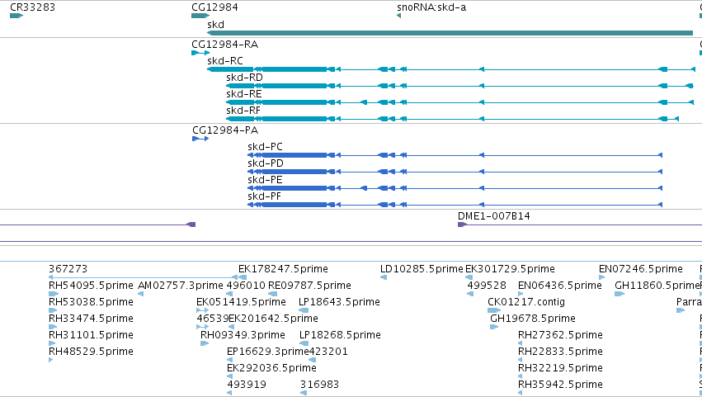The image size is (702, 397).
Task: Select the RH53038.5prime EST label
Action: (91, 302)
